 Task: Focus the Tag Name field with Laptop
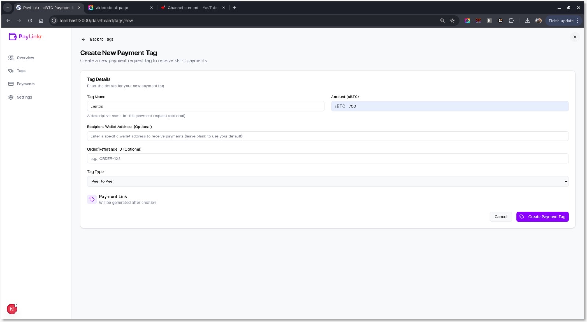tap(205, 106)
